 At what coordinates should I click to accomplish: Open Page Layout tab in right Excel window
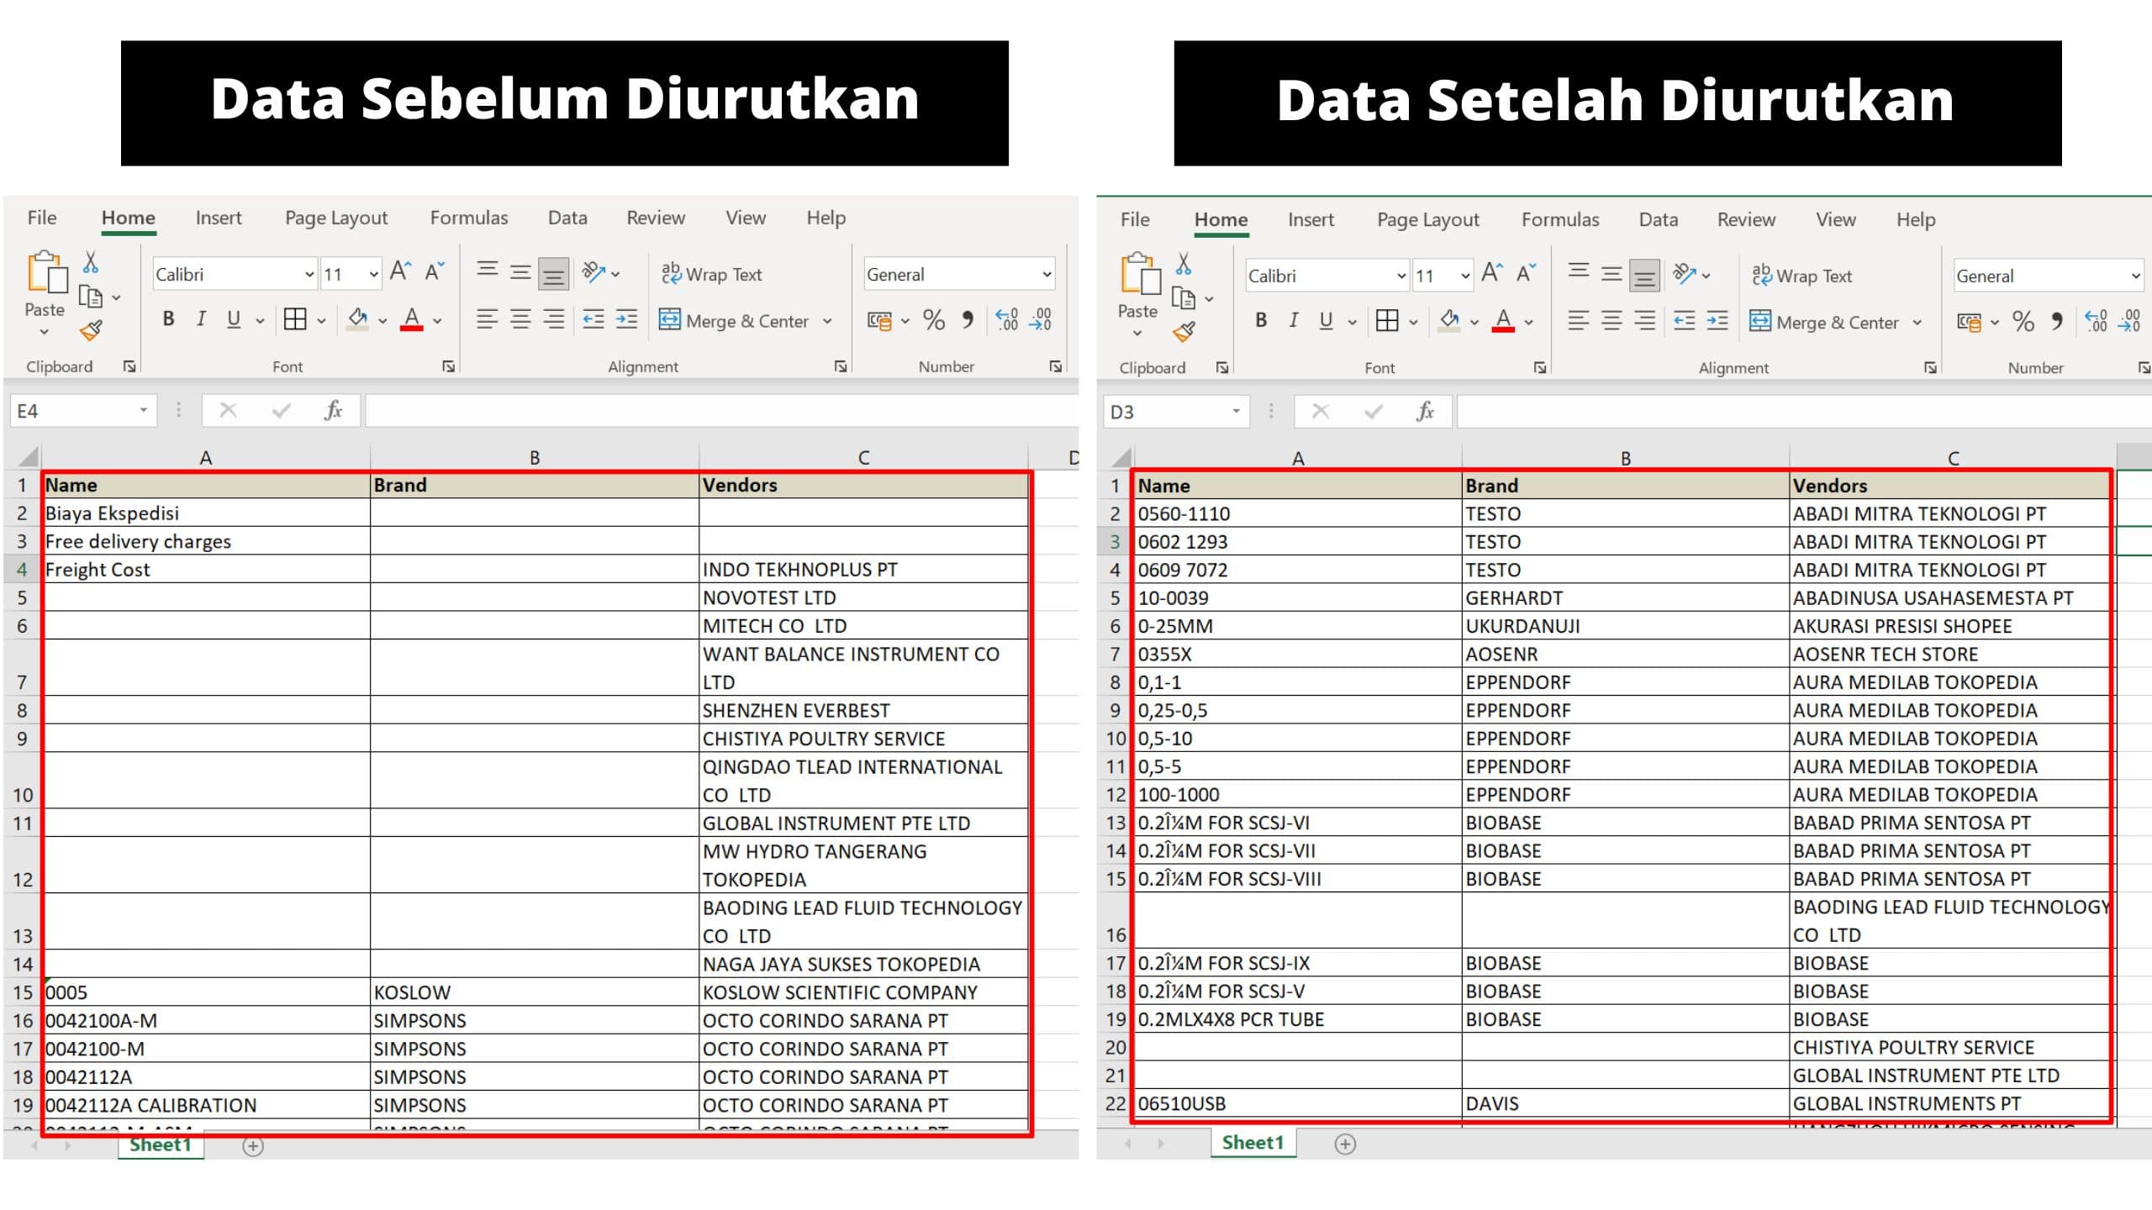(1427, 219)
